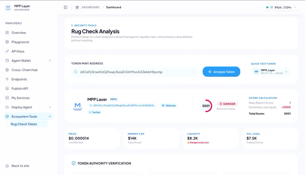Open the token Twitter link
Viewport: 305px width, 175px height.
point(95,112)
